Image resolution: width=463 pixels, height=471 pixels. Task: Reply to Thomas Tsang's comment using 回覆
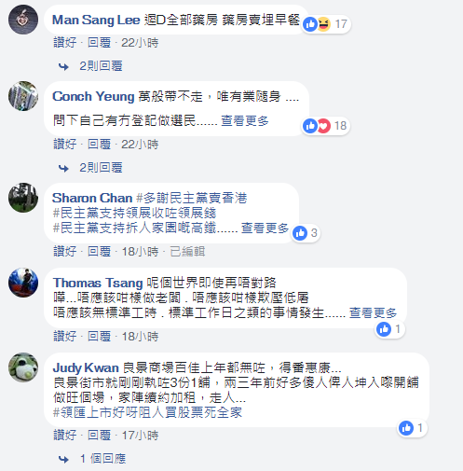point(99,336)
